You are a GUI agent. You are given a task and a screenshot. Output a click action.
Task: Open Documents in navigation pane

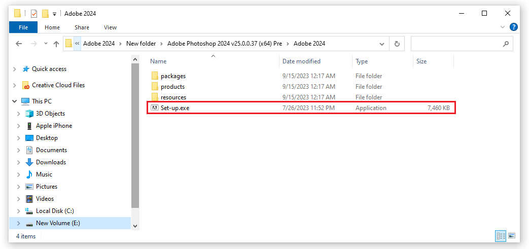(51, 150)
